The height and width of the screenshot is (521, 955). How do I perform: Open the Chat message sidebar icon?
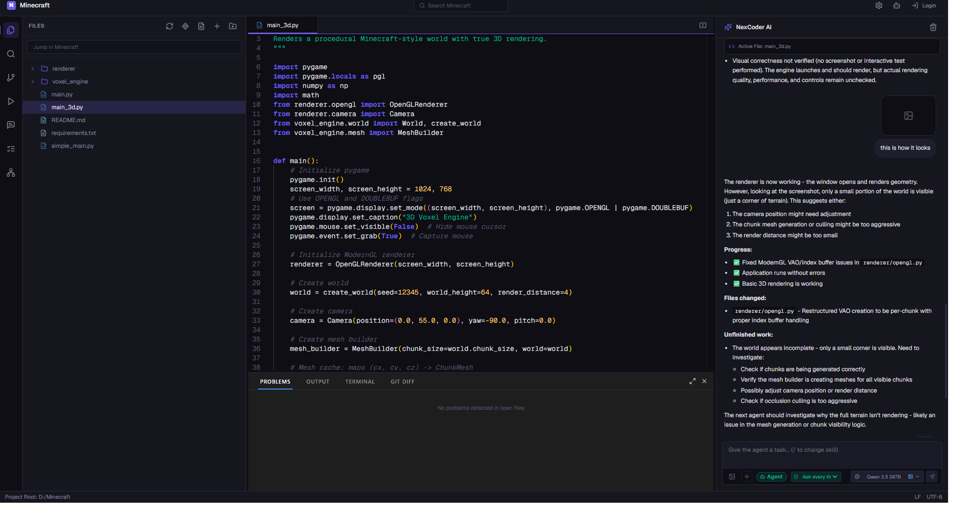11,125
